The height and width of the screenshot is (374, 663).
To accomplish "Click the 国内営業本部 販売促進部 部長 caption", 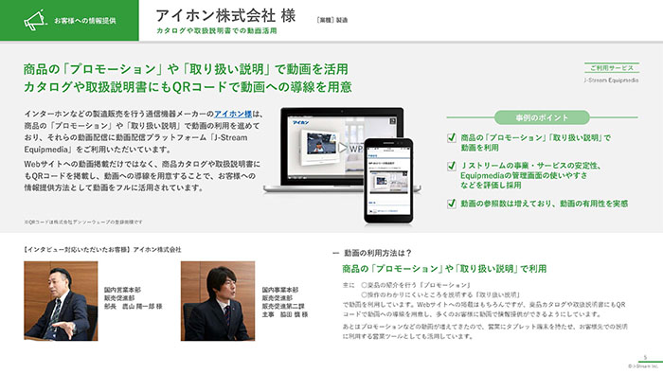I will [x=133, y=298].
